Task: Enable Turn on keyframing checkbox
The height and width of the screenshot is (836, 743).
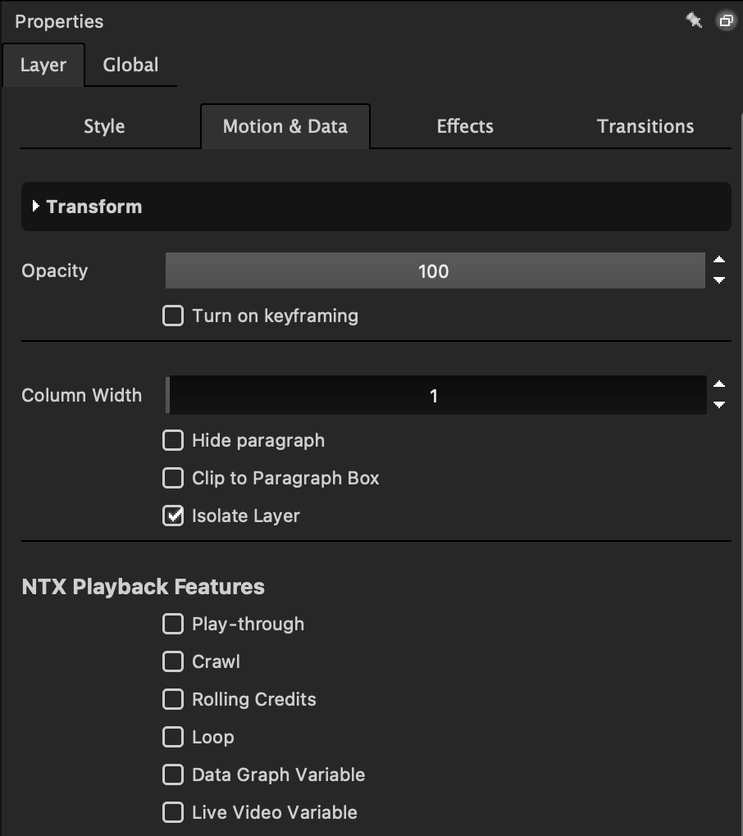Action: [173, 316]
